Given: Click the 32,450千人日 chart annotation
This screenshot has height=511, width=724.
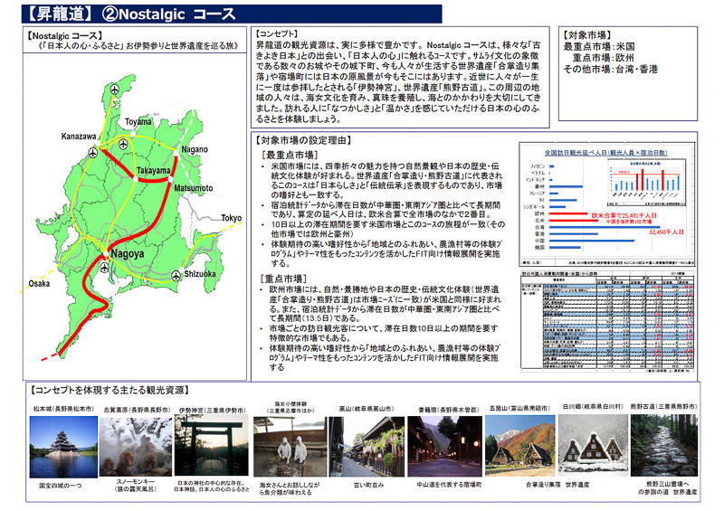Looking at the screenshot, I should tap(666, 232).
